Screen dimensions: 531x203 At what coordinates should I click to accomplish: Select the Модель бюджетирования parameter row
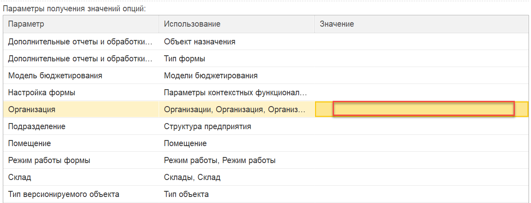pos(265,75)
